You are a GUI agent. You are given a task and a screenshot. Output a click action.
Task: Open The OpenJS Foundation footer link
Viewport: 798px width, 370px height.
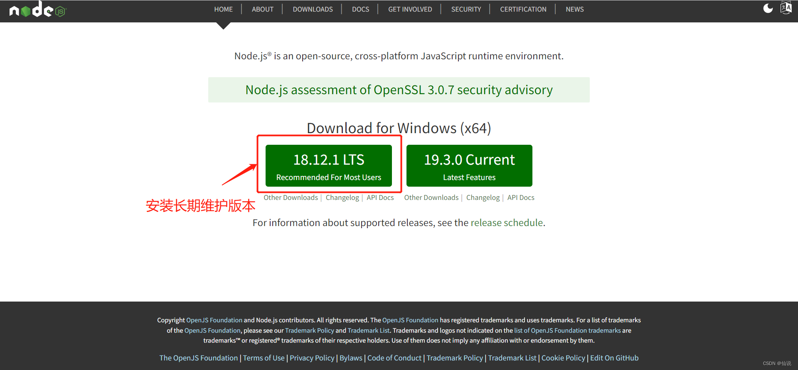pos(199,358)
